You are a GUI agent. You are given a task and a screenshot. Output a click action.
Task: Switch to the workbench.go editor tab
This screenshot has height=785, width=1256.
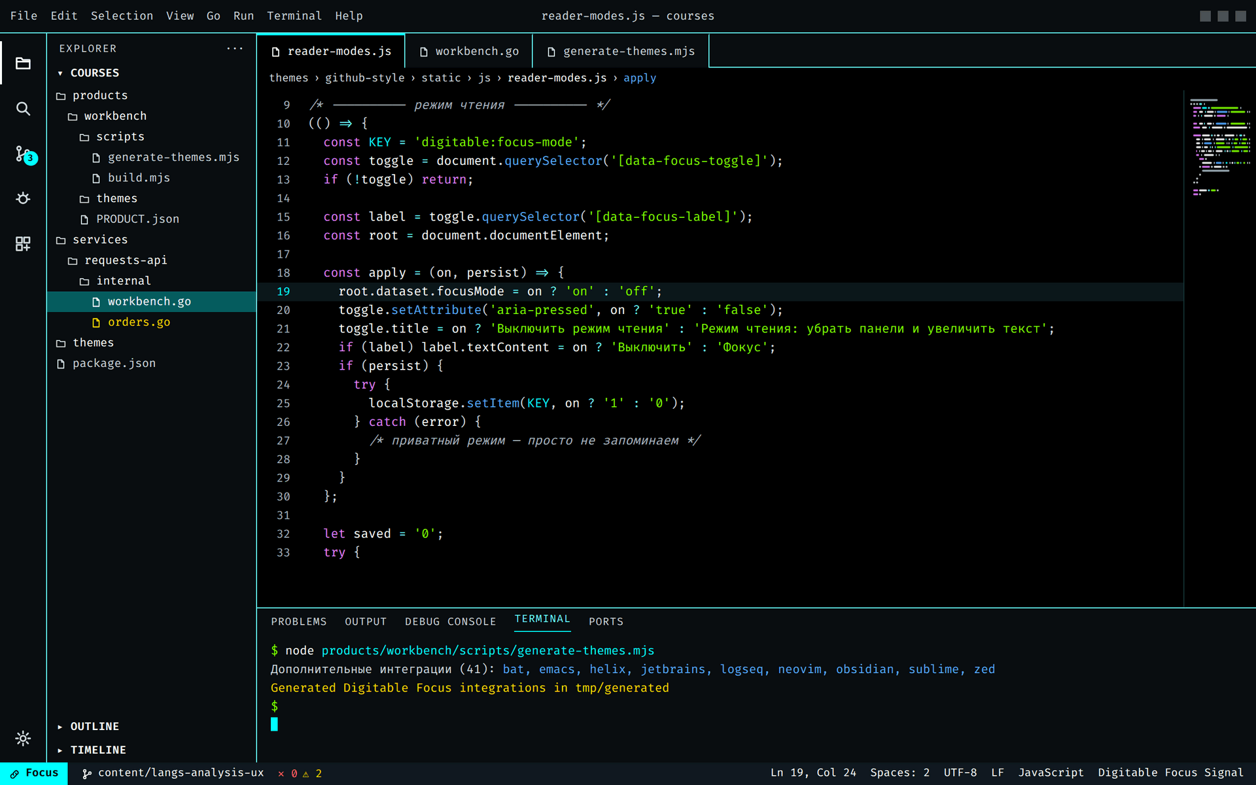pos(469,51)
